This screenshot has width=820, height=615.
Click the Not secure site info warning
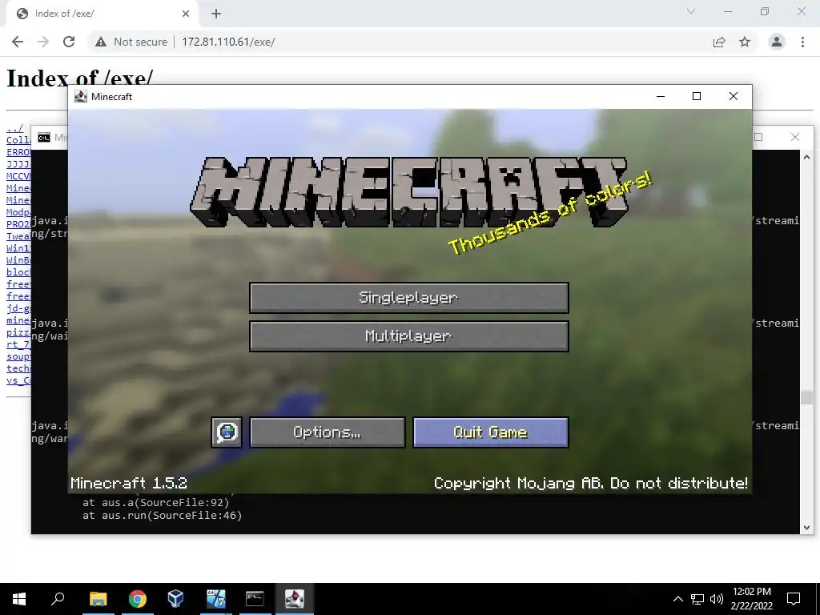[131, 42]
